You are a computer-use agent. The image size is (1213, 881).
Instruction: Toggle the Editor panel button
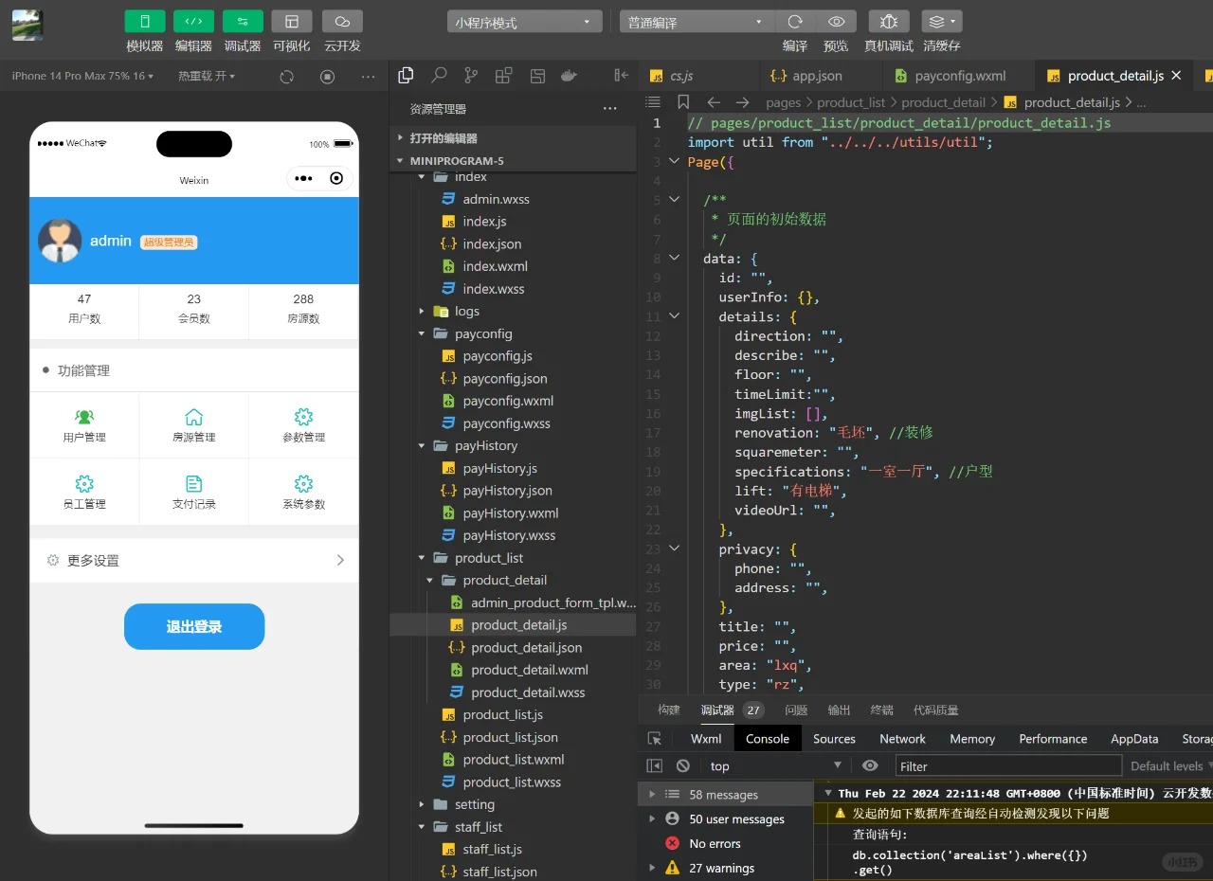(193, 22)
